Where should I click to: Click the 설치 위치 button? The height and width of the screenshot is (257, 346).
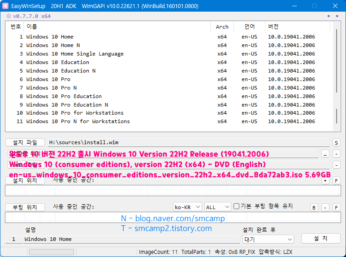coord(25,180)
